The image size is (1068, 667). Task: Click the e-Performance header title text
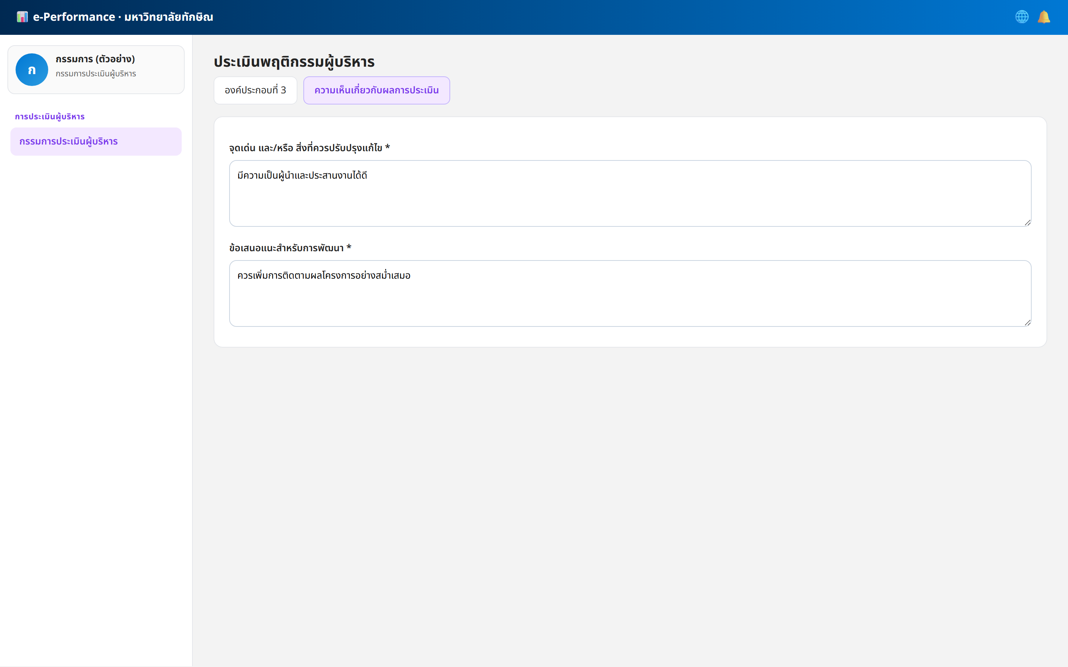coord(123,17)
